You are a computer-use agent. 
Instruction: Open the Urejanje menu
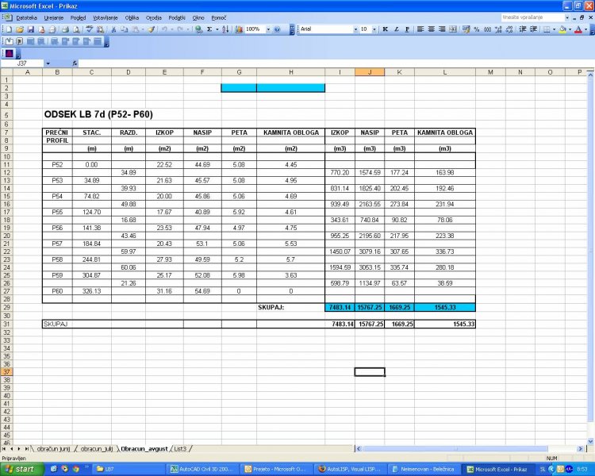click(53, 17)
